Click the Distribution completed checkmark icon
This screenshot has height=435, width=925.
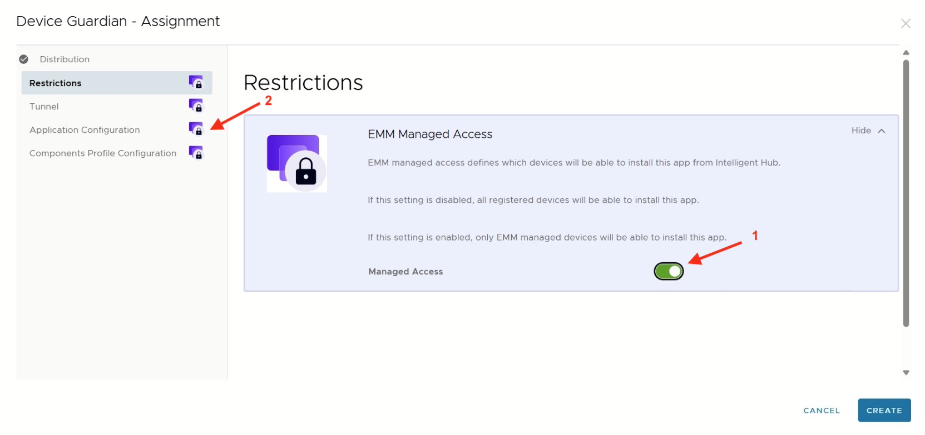(x=23, y=59)
